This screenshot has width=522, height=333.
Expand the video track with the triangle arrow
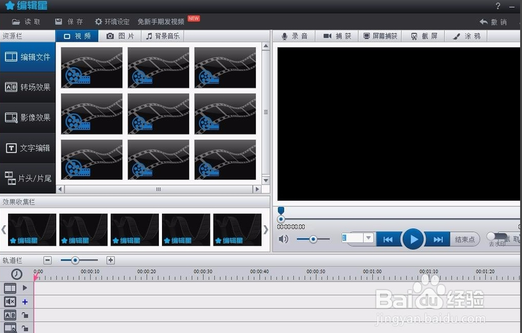point(25,287)
